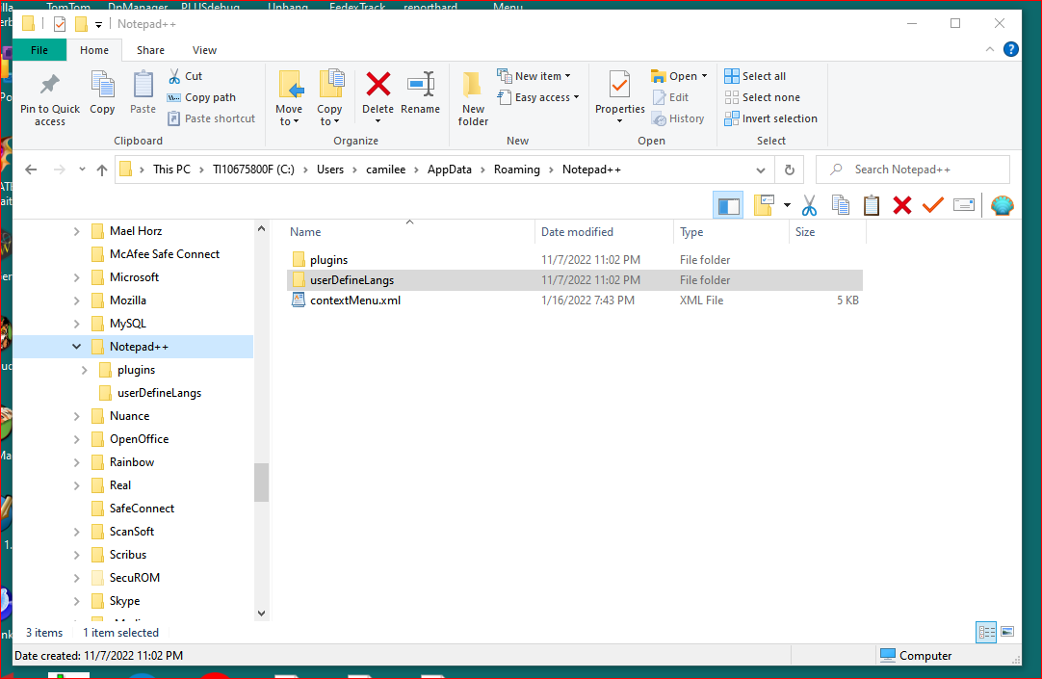Click Paste shortcut in ribbon

coord(211,118)
